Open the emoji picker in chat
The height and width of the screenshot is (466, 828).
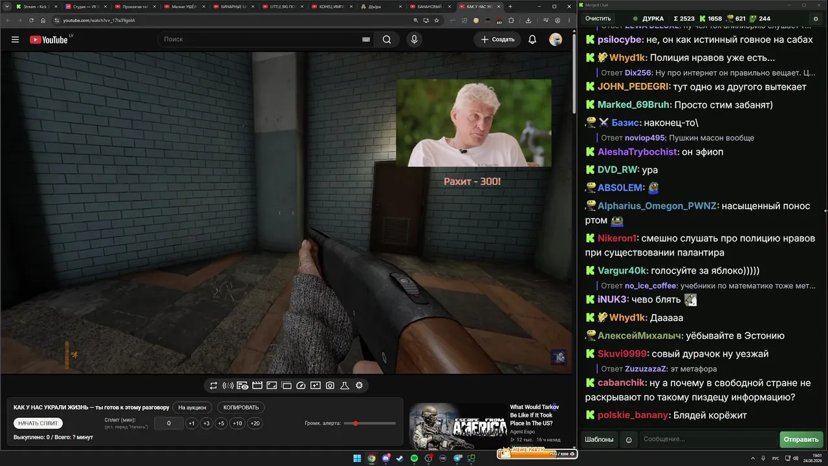click(628, 440)
